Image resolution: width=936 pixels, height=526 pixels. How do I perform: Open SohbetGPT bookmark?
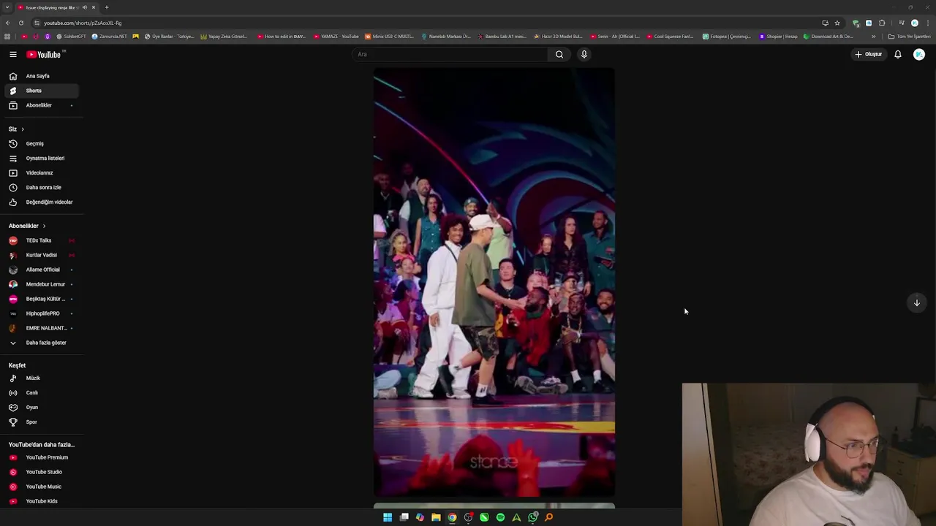[x=71, y=37]
